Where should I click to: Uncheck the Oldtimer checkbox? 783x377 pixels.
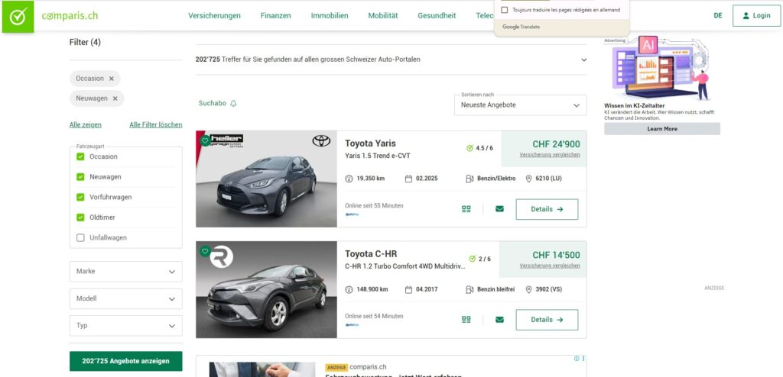coord(80,217)
